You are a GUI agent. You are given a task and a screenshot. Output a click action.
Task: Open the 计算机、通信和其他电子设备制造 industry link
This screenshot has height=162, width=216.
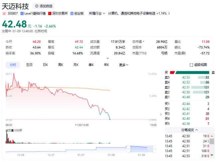pos(132,14)
